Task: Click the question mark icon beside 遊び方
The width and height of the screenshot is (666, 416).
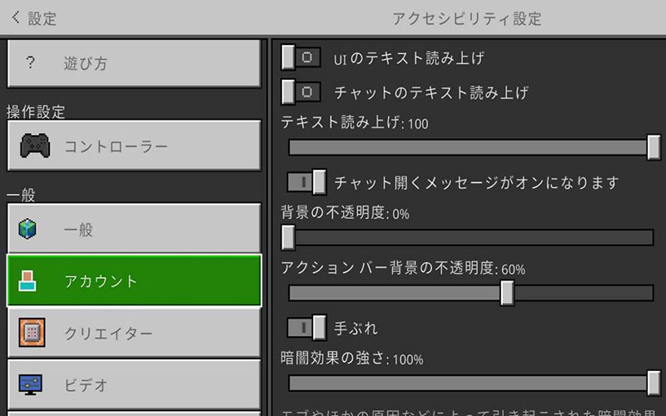Action: click(x=30, y=63)
